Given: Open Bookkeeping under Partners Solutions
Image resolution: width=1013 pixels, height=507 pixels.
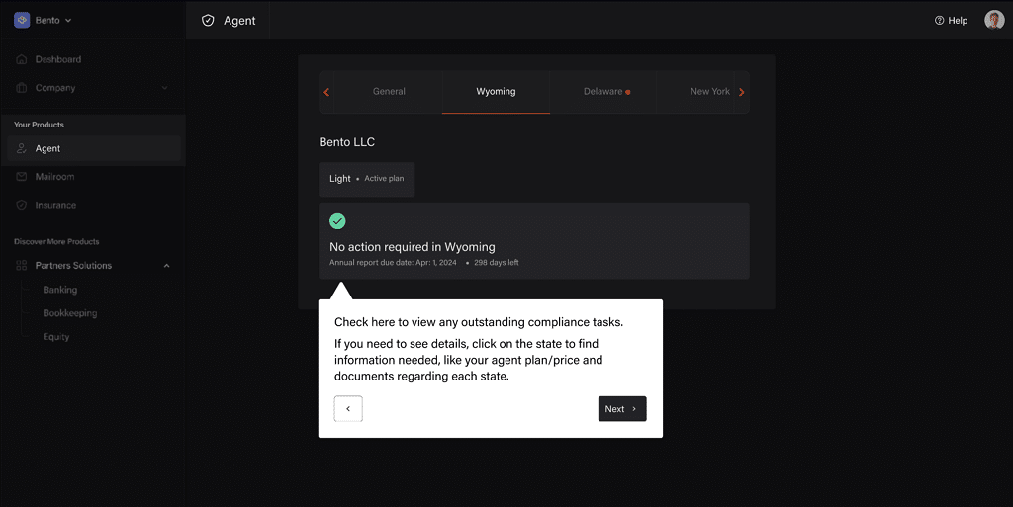Looking at the screenshot, I should point(70,313).
